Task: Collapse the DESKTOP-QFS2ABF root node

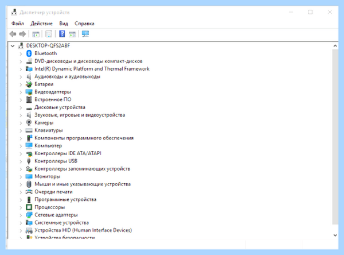Action: (x=13, y=46)
